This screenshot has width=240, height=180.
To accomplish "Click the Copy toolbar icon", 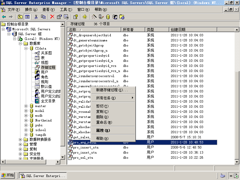I will 43,17.
